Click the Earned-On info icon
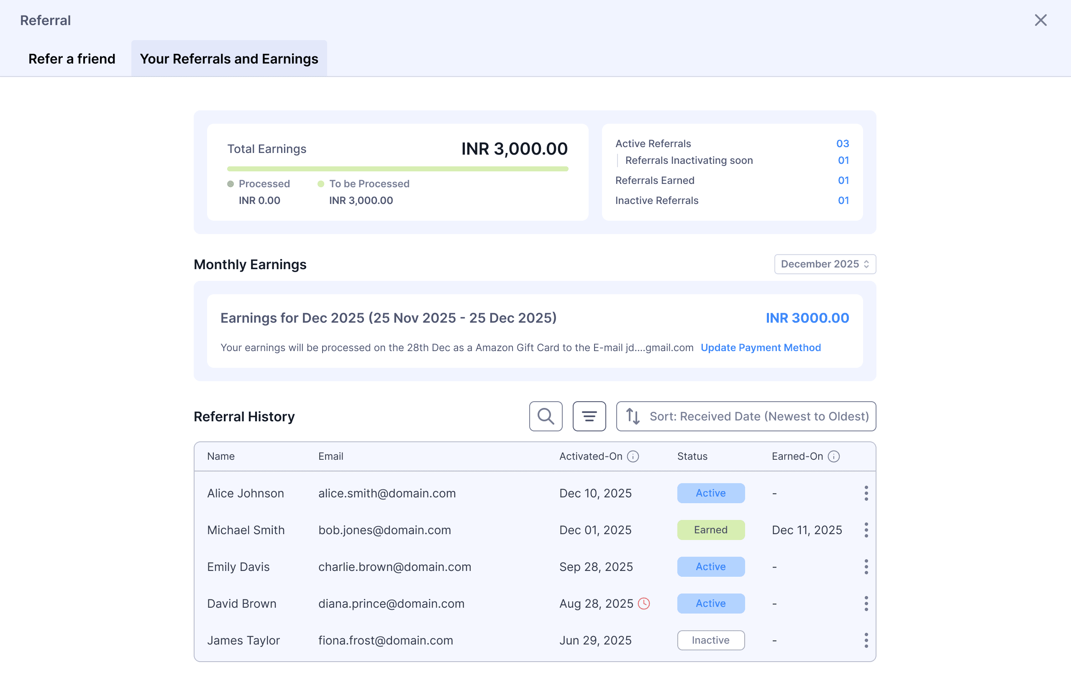The height and width of the screenshot is (698, 1071). pos(833,456)
